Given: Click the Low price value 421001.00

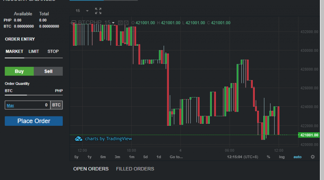Looking at the screenshot, I should 195,23.
